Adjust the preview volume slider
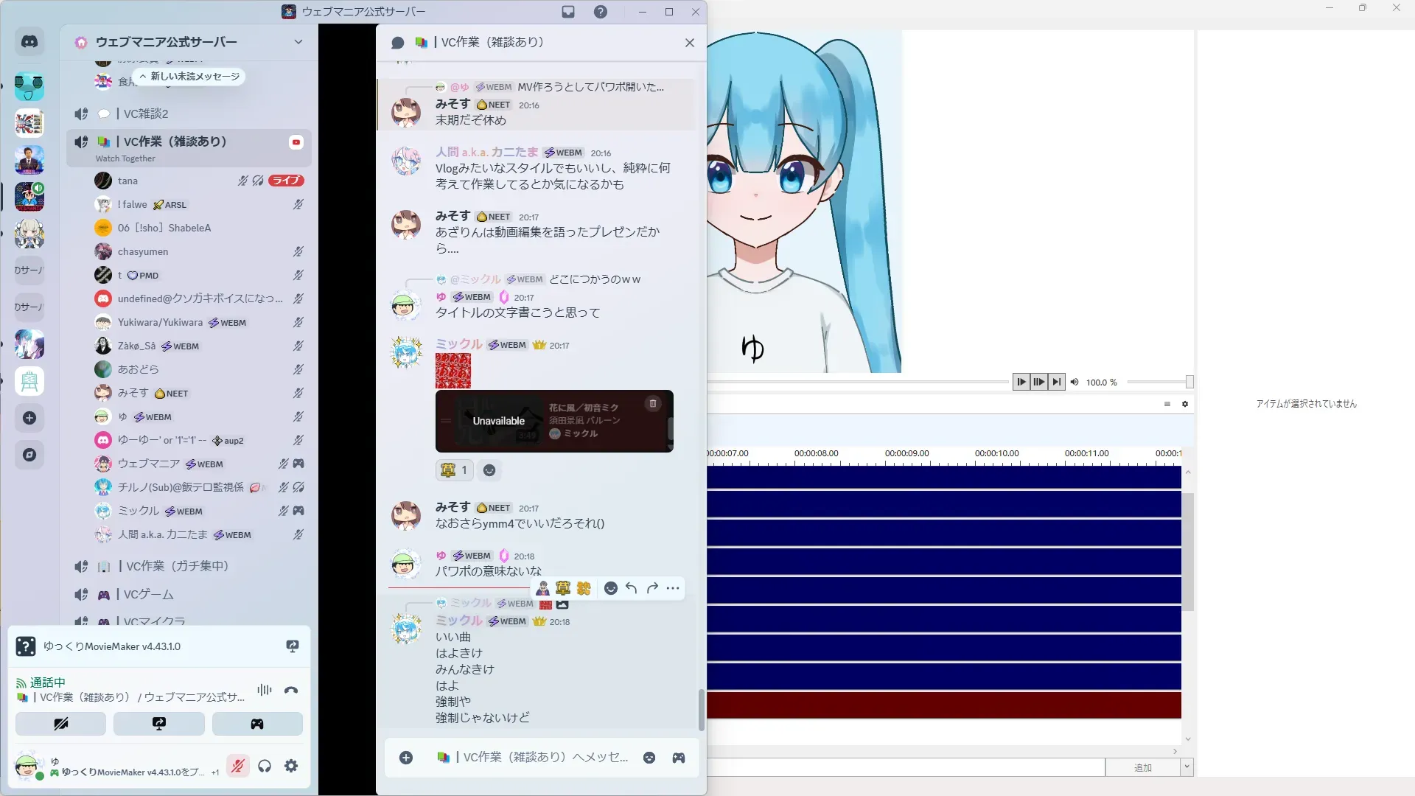The height and width of the screenshot is (796, 1415). click(1157, 382)
